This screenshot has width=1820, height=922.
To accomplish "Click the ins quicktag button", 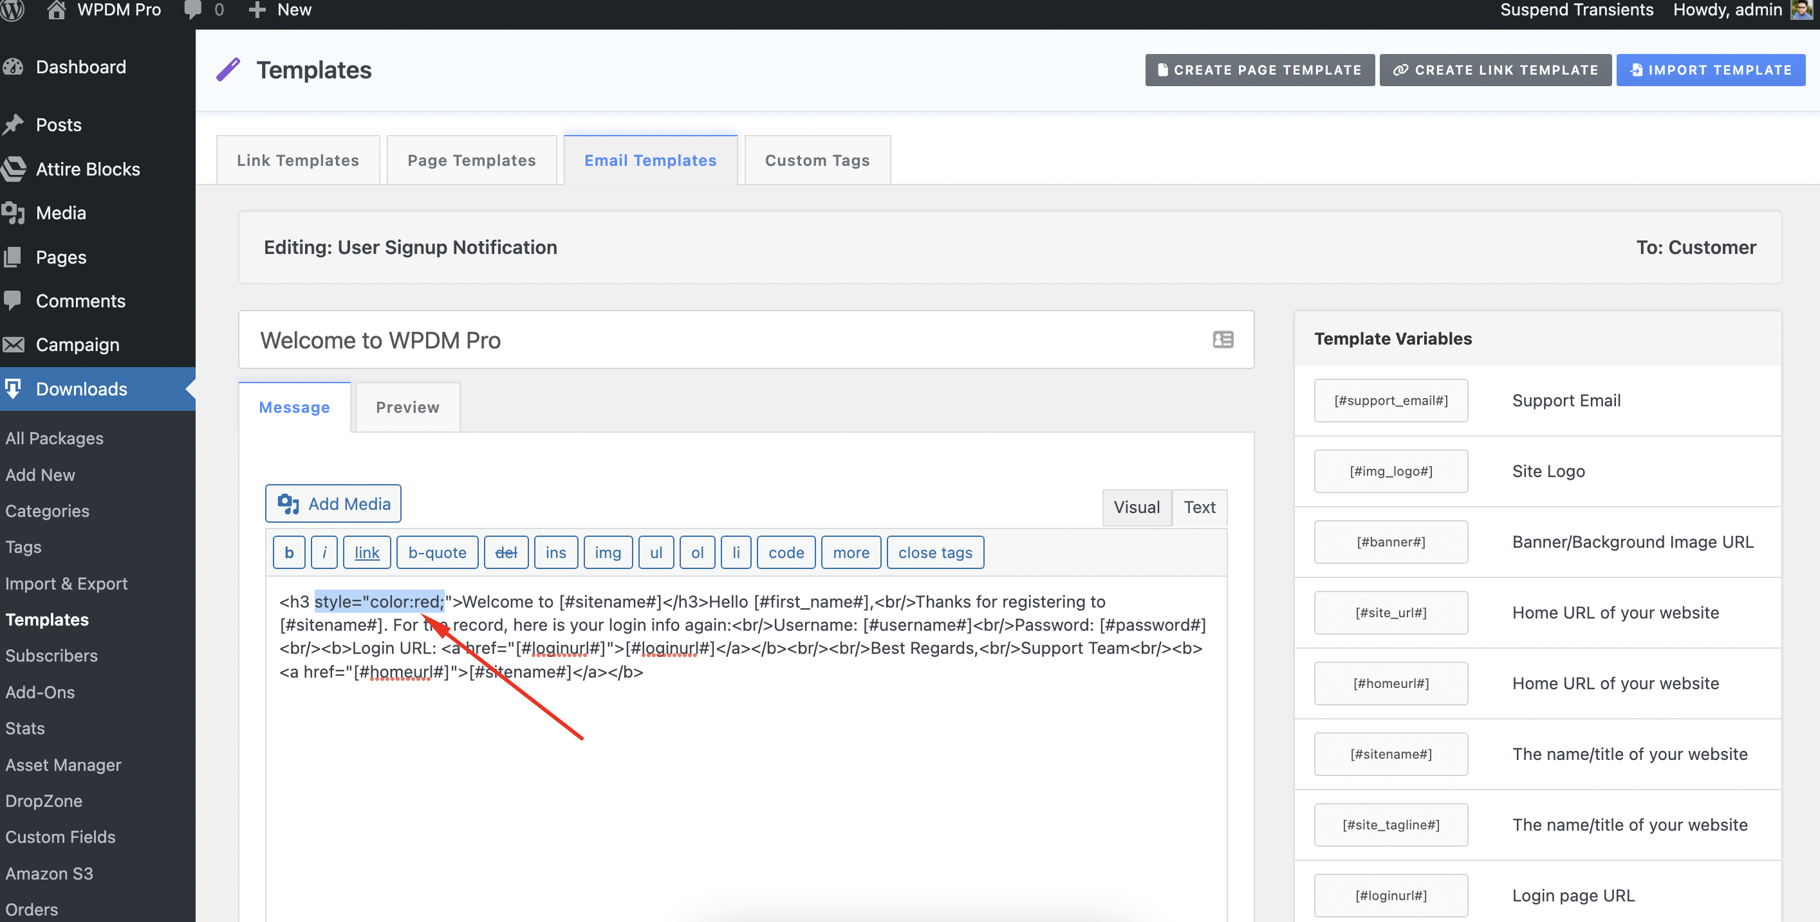I will click(x=556, y=553).
